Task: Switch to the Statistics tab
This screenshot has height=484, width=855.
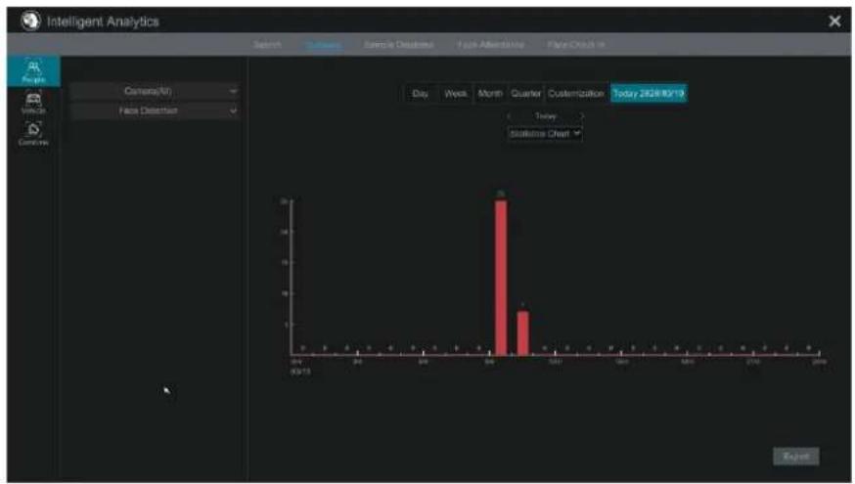Action: point(324,45)
